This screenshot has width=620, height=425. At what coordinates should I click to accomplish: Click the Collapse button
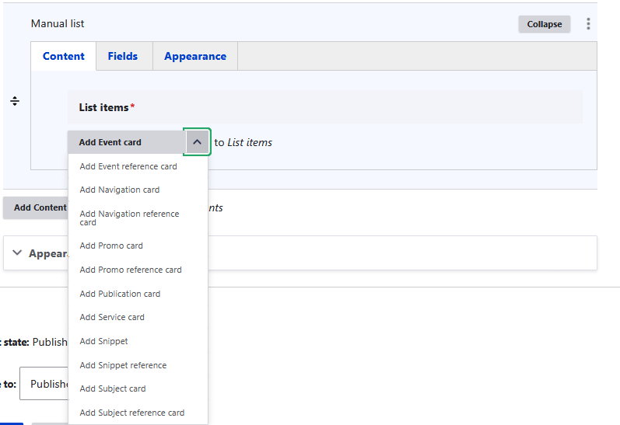pos(544,24)
